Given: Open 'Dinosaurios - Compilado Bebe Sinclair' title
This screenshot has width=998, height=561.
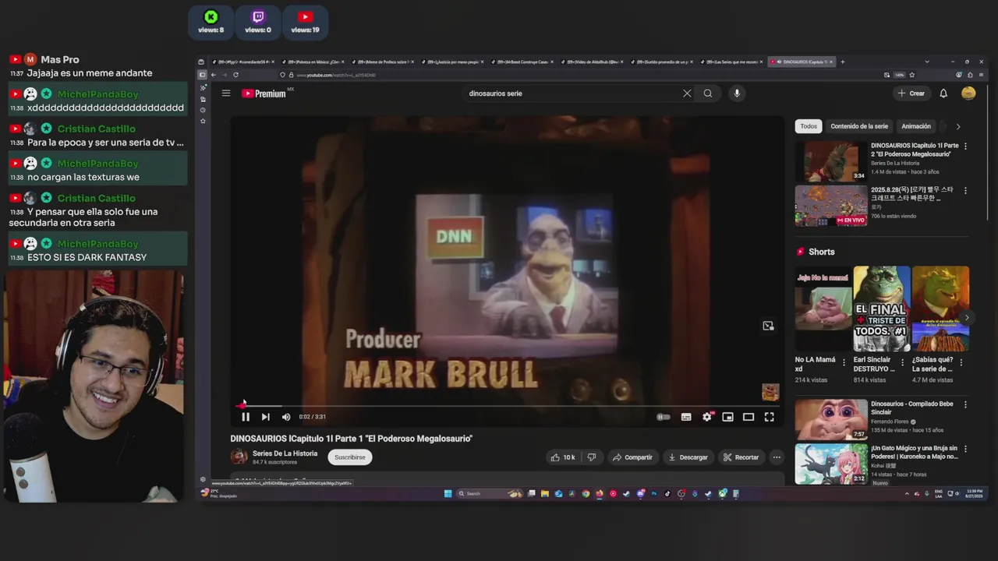Looking at the screenshot, I should point(912,408).
